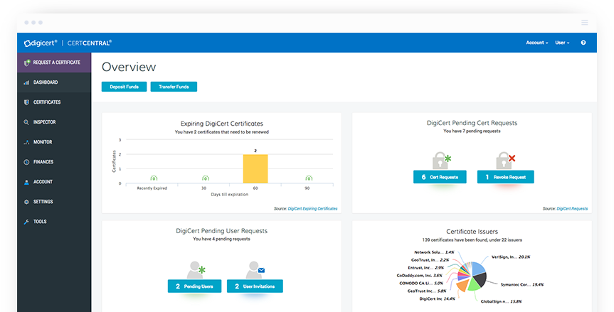This screenshot has width=614, height=312.
Task: Click the DigiCert Pending Cert Requests title
Action: point(472,123)
